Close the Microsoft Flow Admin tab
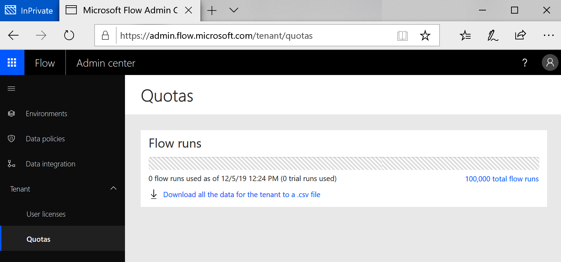This screenshot has width=561, height=262. pyautogui.click(x=189, y=10)
